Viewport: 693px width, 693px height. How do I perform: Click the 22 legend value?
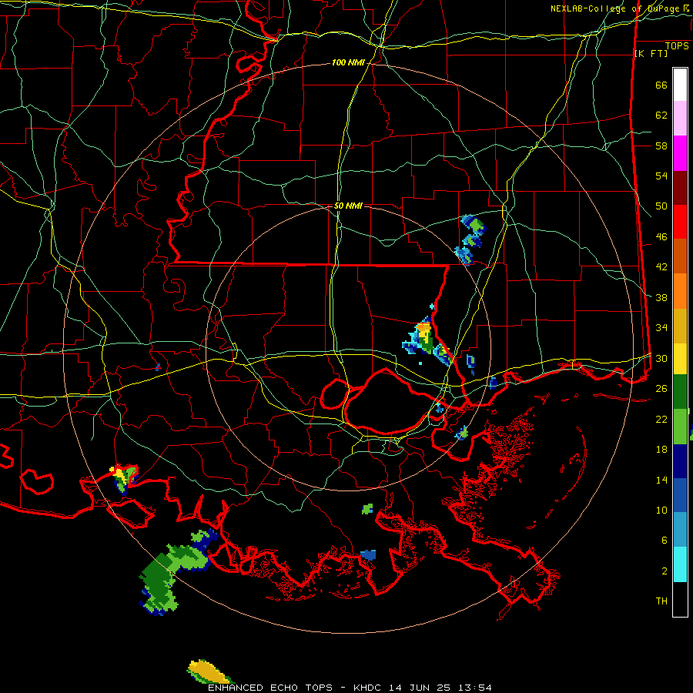click(x=661, y=419)
